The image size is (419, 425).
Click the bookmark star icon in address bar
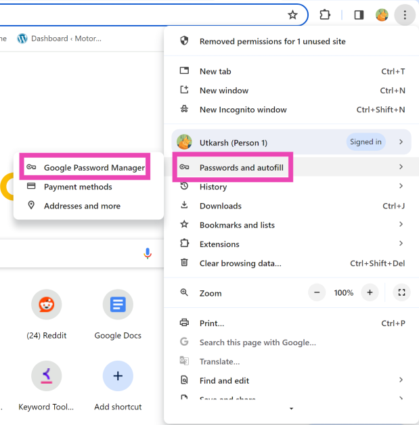pyautogui.click(x=292, y=15)
